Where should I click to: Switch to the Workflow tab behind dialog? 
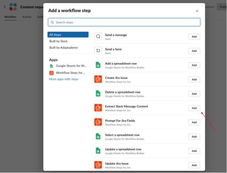(x=10, y=17)
